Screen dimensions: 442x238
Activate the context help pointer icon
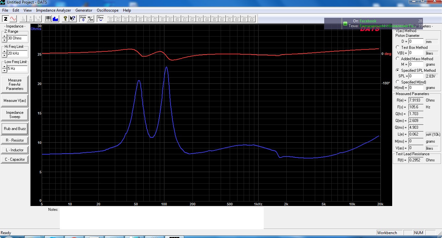[x=72, y=19]
